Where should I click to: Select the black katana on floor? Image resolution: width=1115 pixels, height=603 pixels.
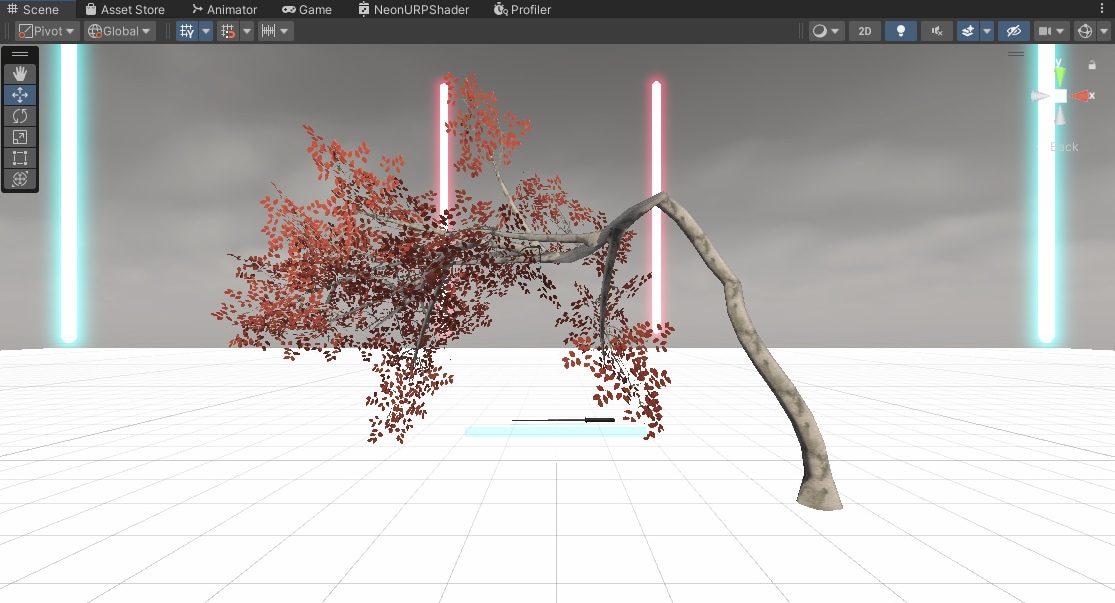[563, 420]
